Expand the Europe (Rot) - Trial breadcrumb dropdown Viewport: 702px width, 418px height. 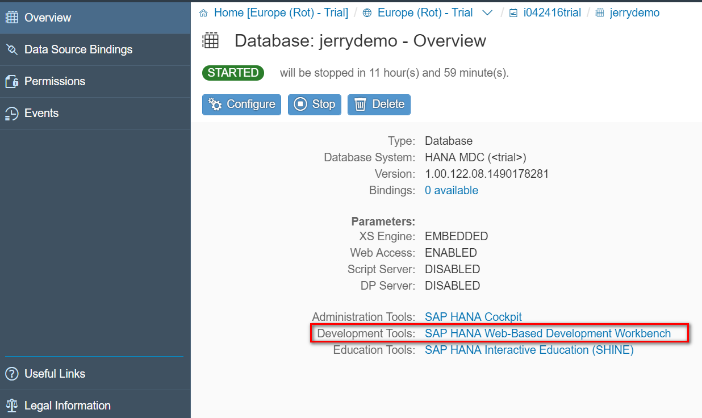(x=487, y=13)
